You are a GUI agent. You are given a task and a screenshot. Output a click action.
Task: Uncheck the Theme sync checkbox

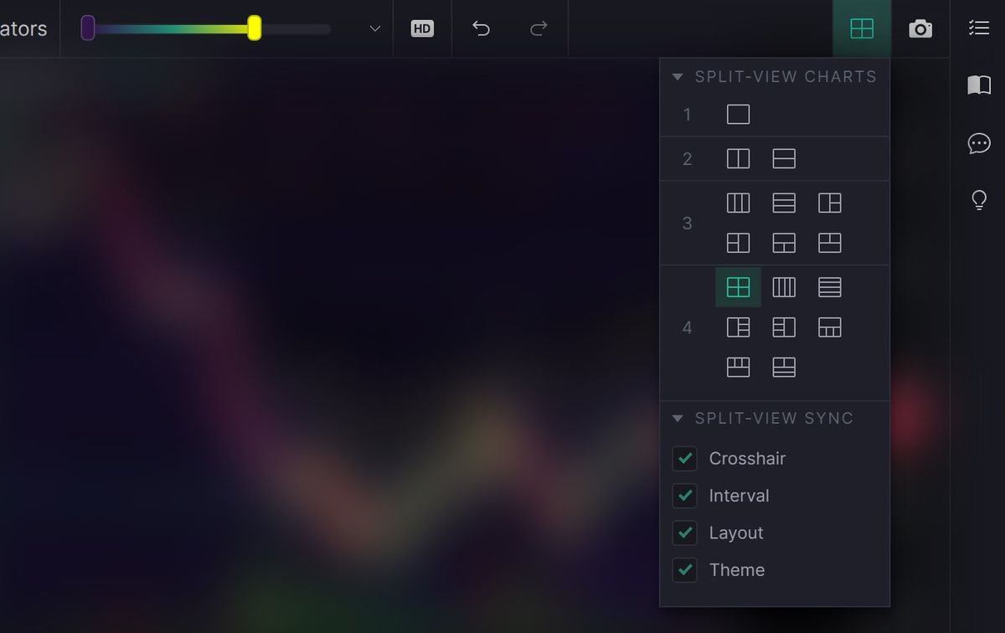click(x=685, y=570)
